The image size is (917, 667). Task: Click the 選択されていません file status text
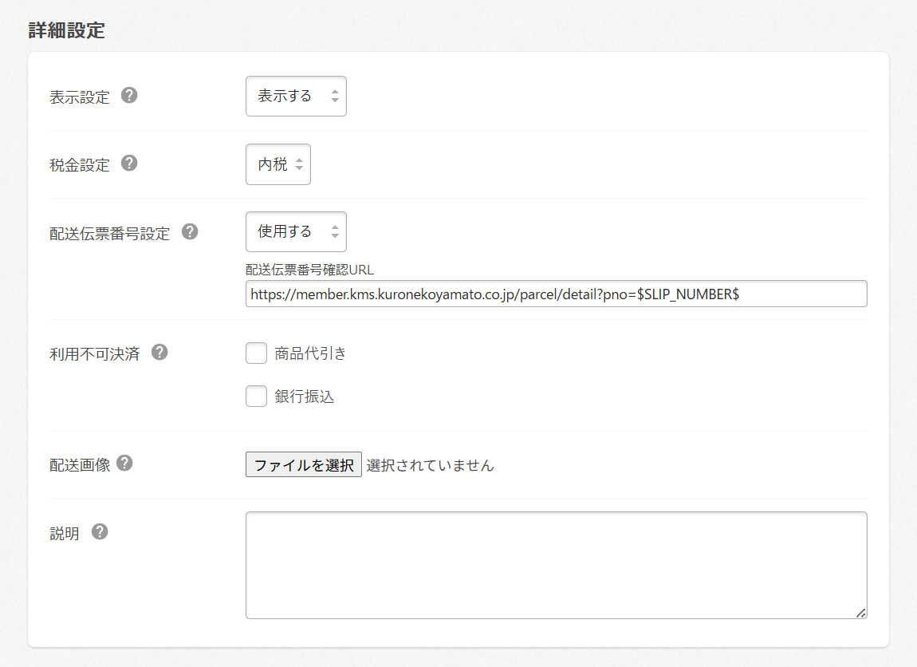[430, 465]
